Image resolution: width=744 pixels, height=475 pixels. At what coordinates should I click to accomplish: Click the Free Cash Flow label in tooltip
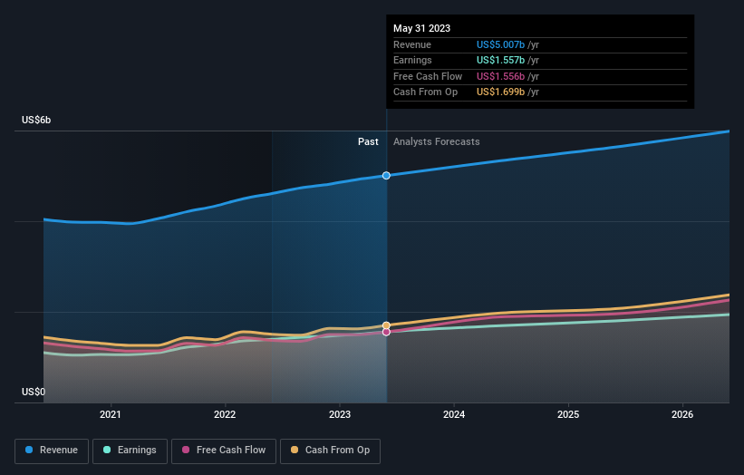point(428,76)
